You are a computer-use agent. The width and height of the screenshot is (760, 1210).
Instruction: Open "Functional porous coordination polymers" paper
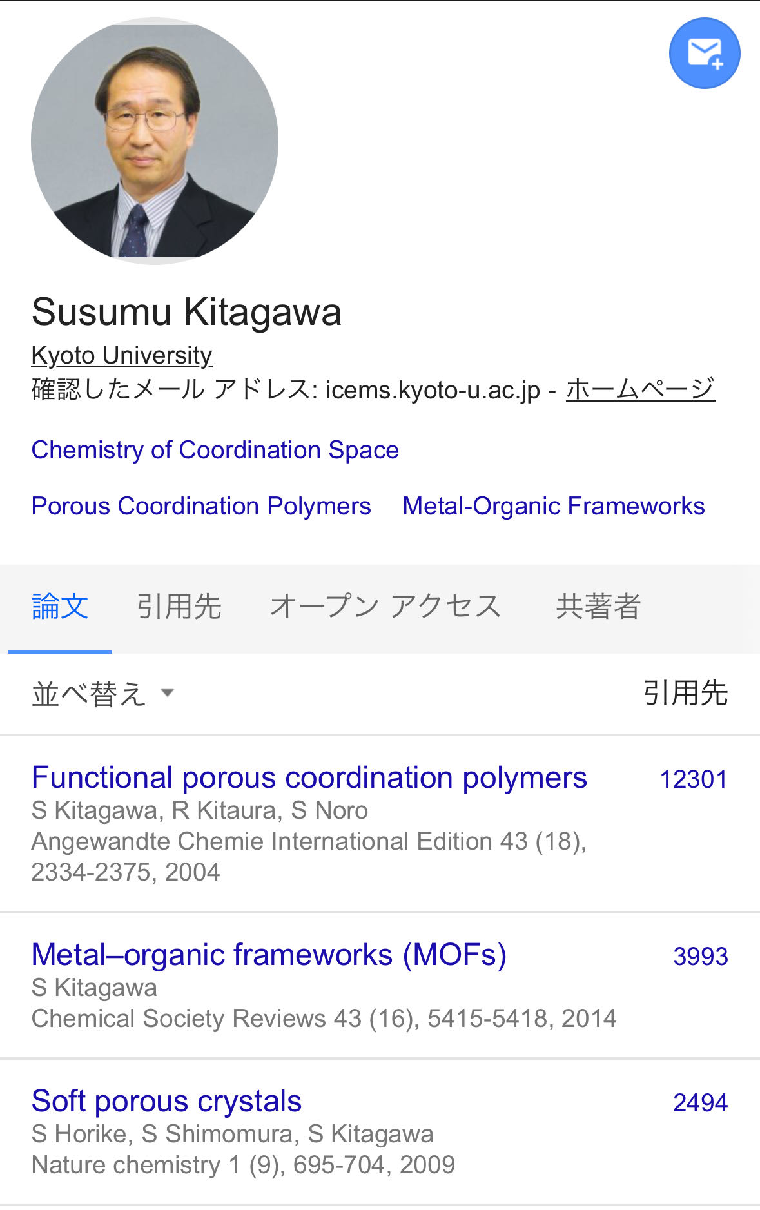coord(309,777)
